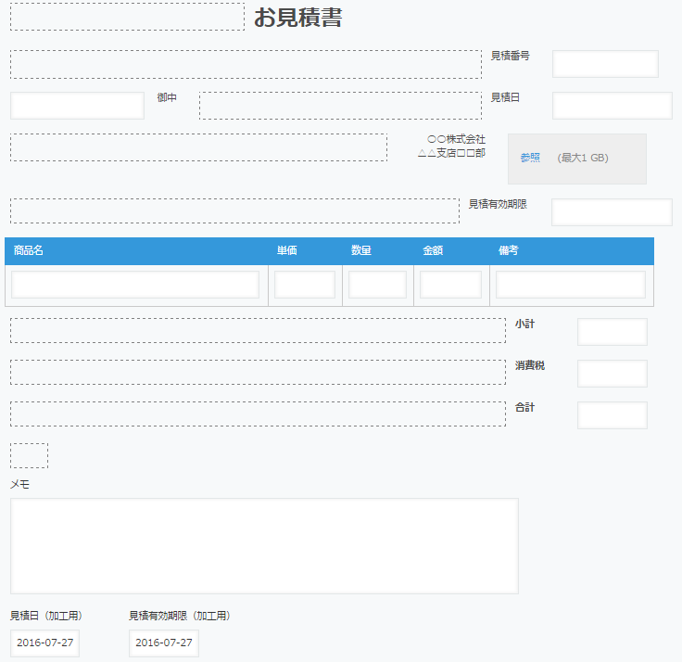The width and height of the screenshot is (682, 662).
Task: Click the customer name field before 御中
Action: (x=77, y=106)
